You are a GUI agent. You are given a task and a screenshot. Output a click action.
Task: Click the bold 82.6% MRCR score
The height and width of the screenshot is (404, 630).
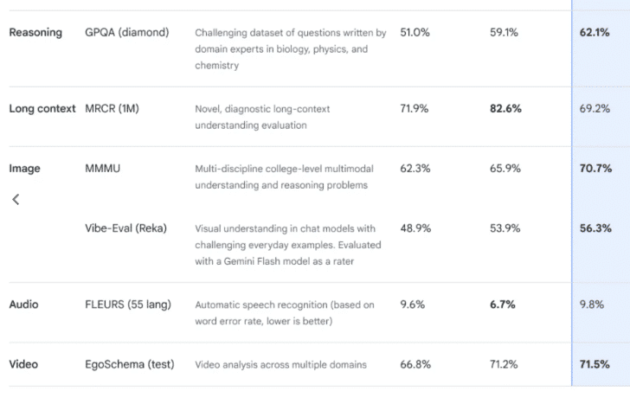pos(505,108)
